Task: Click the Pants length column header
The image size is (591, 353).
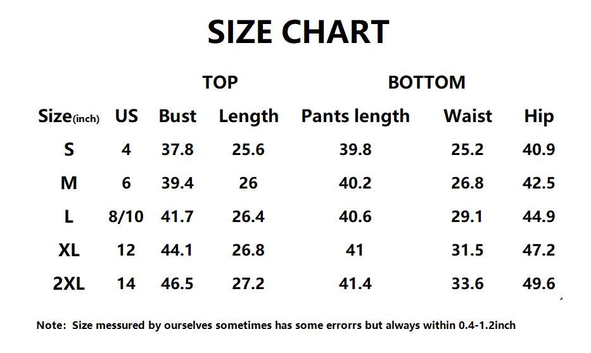Action: coord(355,117)
